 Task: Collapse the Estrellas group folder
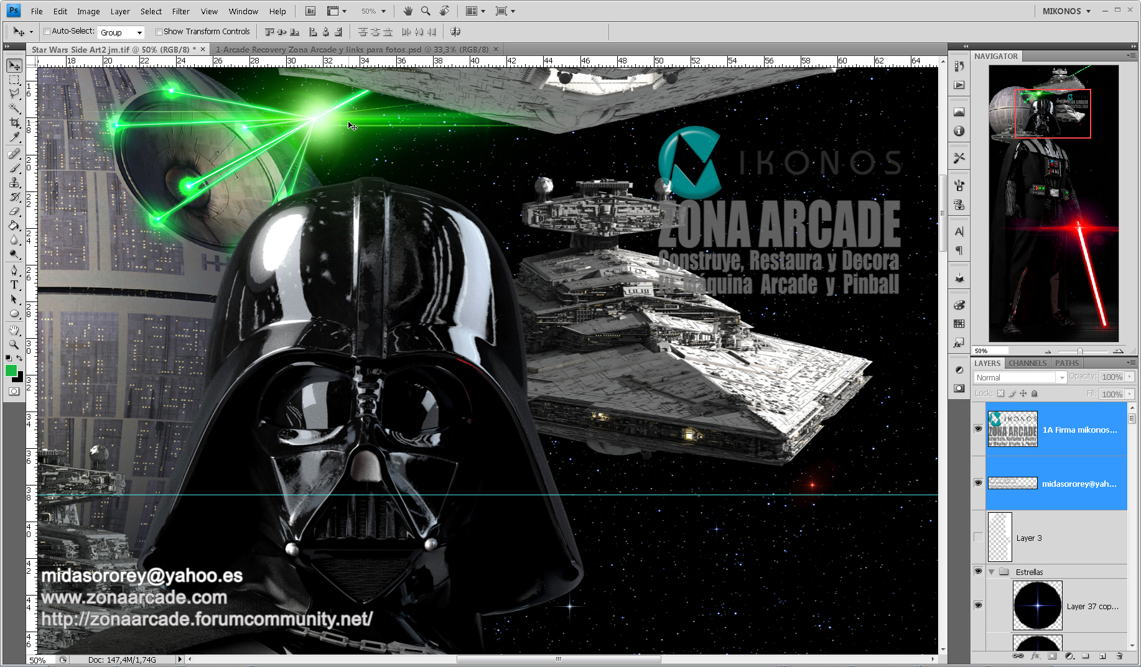click(x=991, y=572)
